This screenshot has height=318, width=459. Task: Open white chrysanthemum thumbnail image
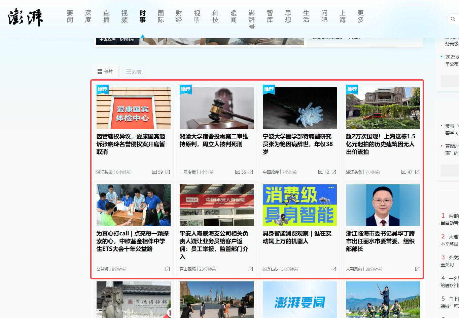click(x=300, y=108)
